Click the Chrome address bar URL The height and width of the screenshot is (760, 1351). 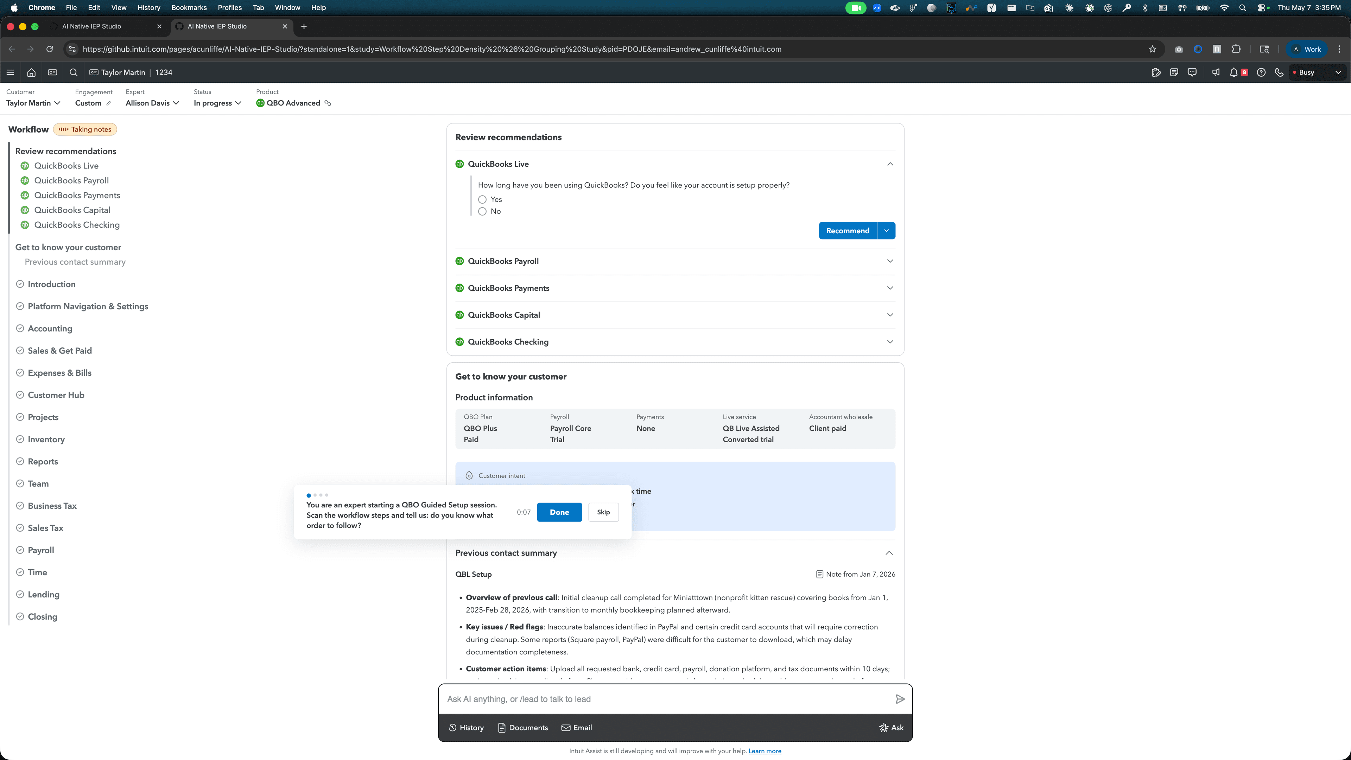coord(432,49)
